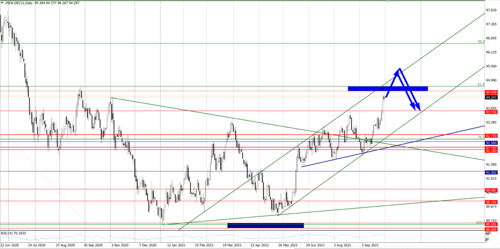Click the RSI(14) indicator label
The width and height of the screenshot is (500, 249).
coord(13,233)
